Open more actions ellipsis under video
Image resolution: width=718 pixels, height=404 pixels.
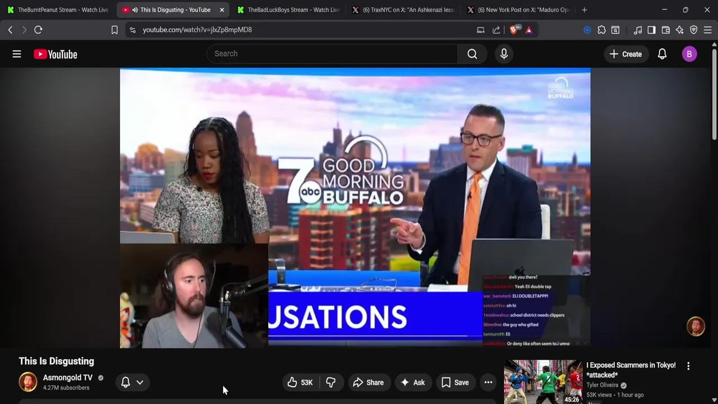(x=489, y=383)
